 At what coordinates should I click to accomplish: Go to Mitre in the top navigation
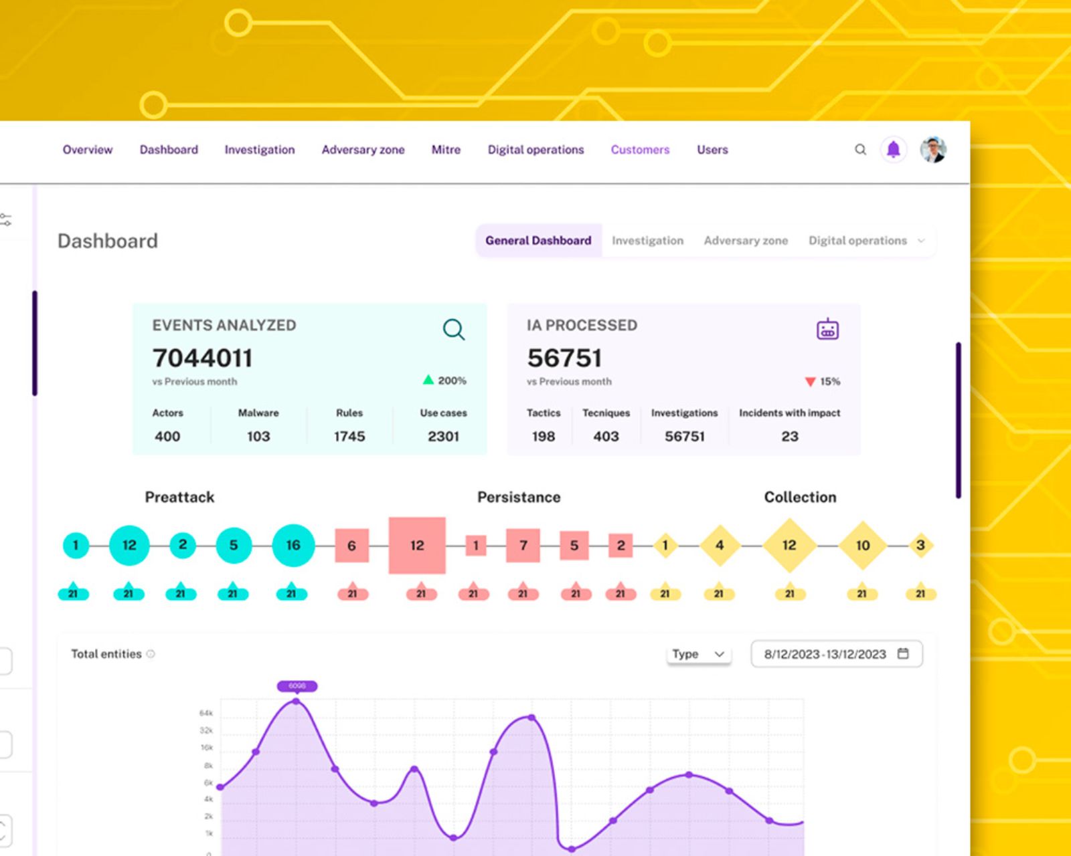(x=446, y=150)
